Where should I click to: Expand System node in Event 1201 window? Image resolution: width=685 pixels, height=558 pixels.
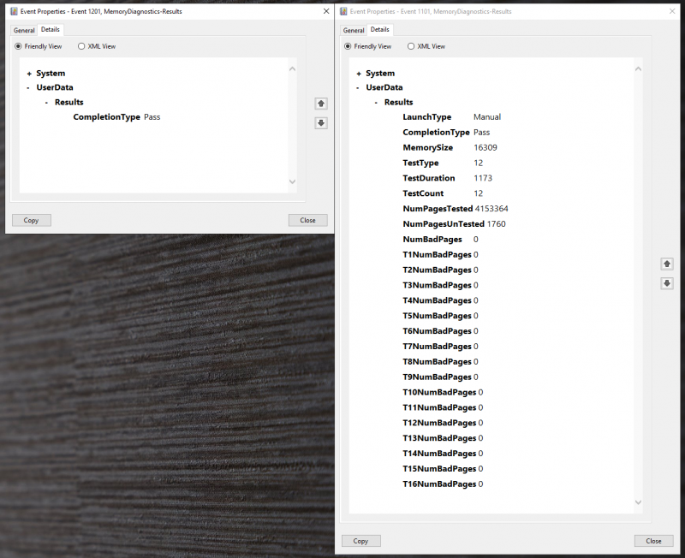pyautogui.click(x=29, y=74)
